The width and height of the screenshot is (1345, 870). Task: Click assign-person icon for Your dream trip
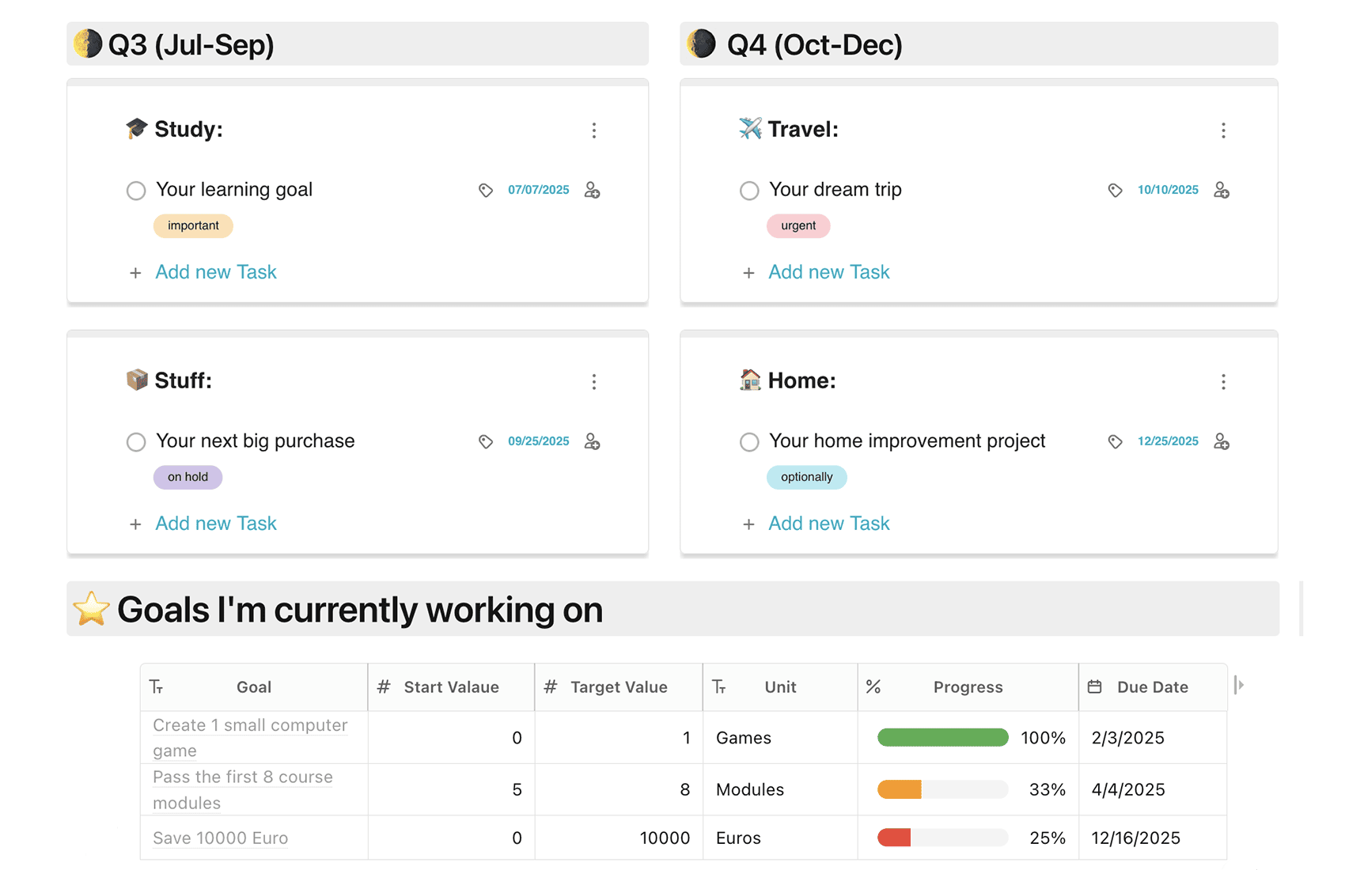pyautogui.click(x=1222, y=190)
